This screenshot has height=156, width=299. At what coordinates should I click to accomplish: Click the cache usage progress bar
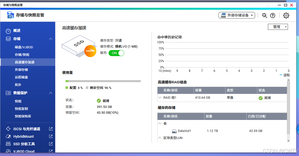coord(103,81)
